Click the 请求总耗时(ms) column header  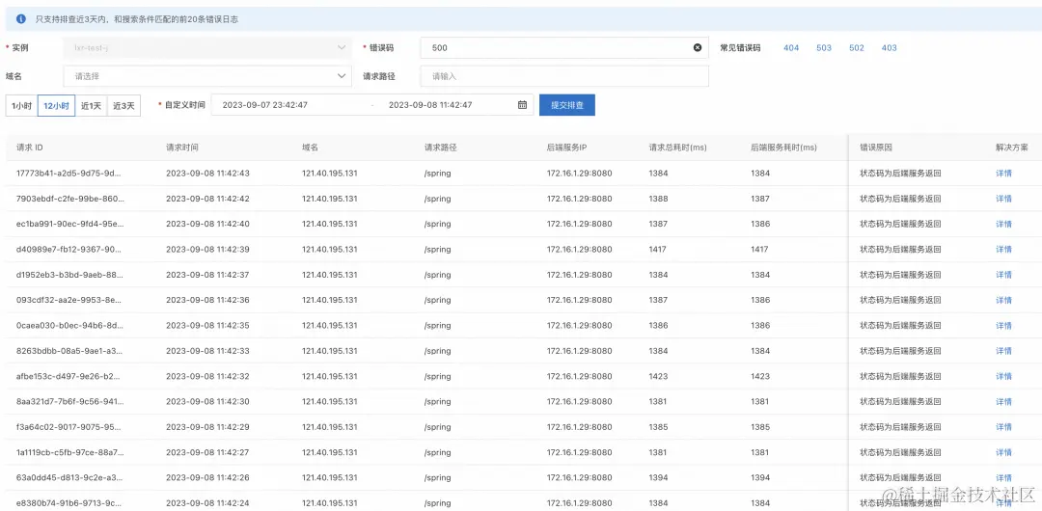678,148
